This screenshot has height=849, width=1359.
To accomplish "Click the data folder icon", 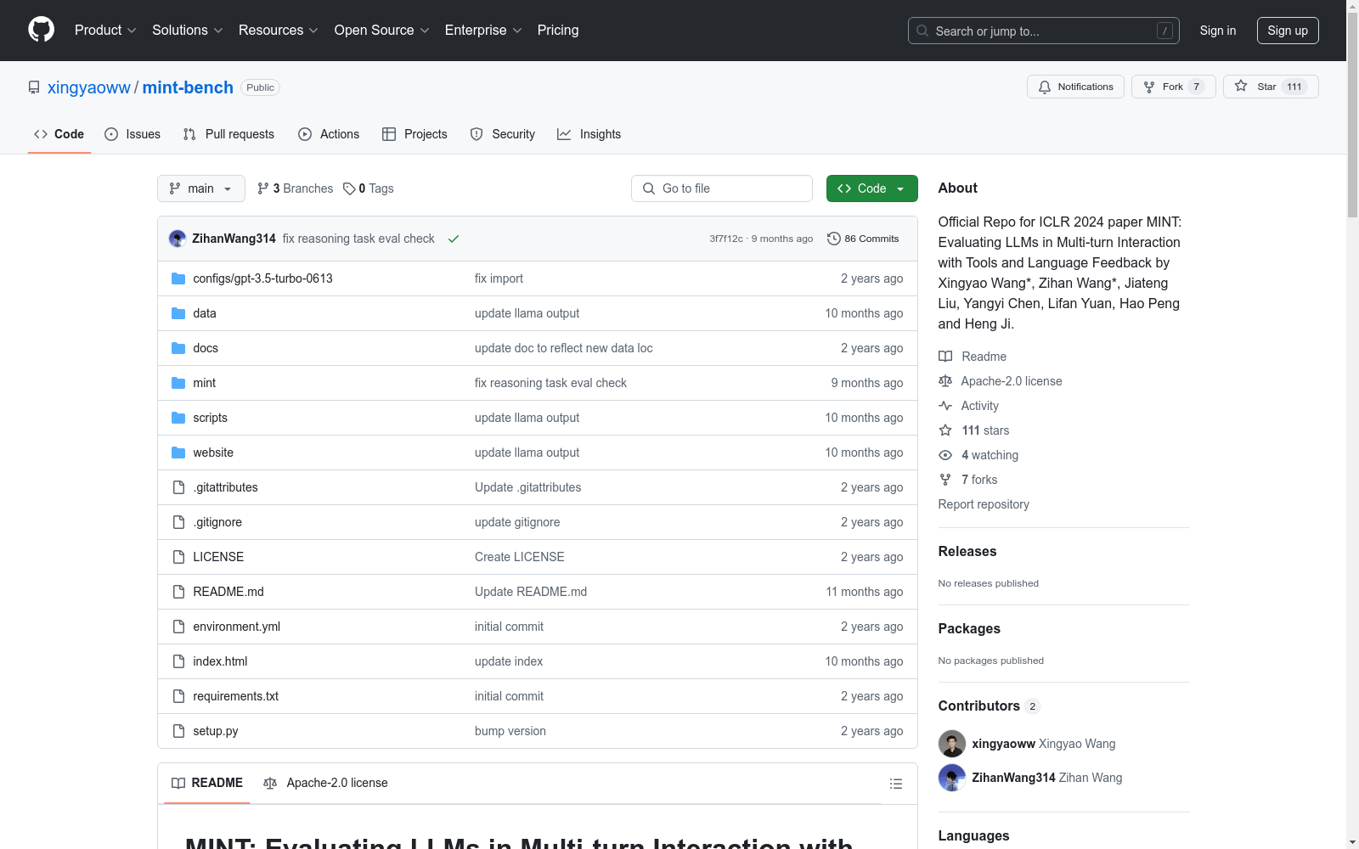I will point(178,313).
